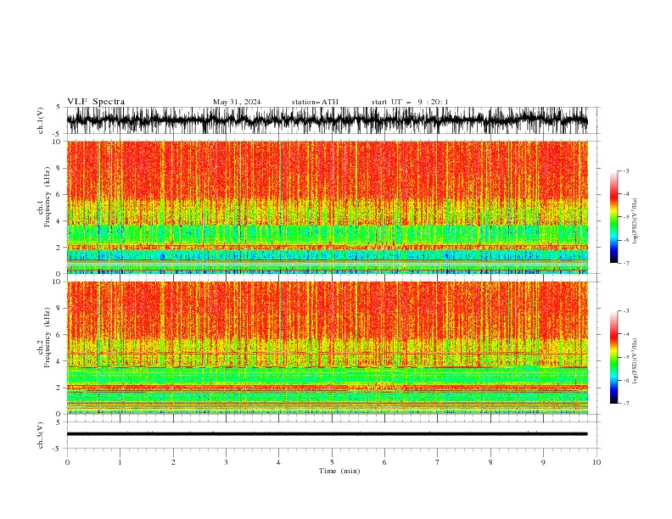Click the 'ch.3(V)' waveform axis label
Screen dimensions: 672x519
(x=41, y=435)
